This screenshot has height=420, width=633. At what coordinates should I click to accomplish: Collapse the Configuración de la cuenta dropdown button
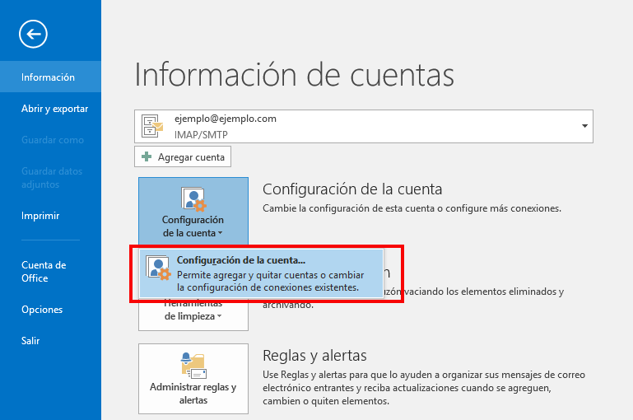click(x=193, y=226)
